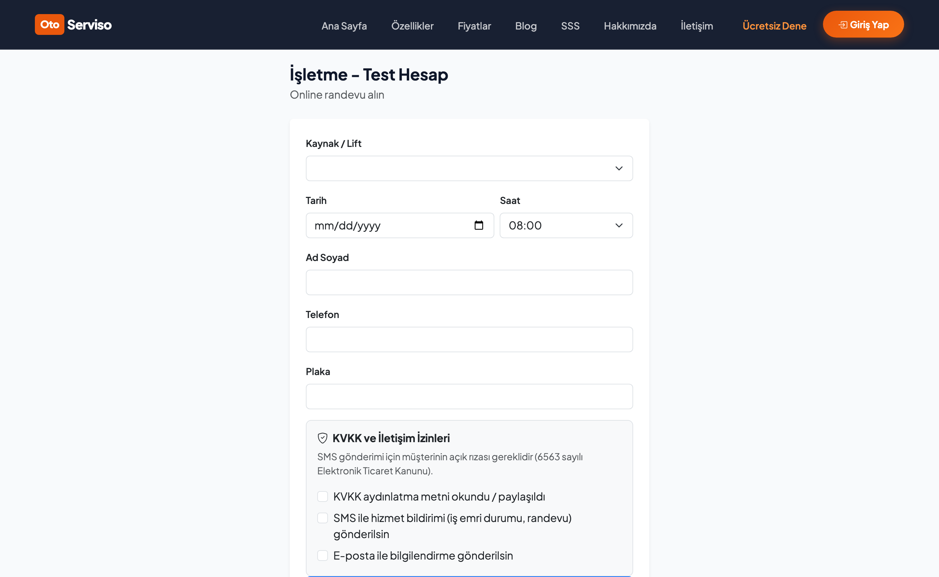Click the text 'Online randevu alın'
The image size is (939, 577).
337,95
